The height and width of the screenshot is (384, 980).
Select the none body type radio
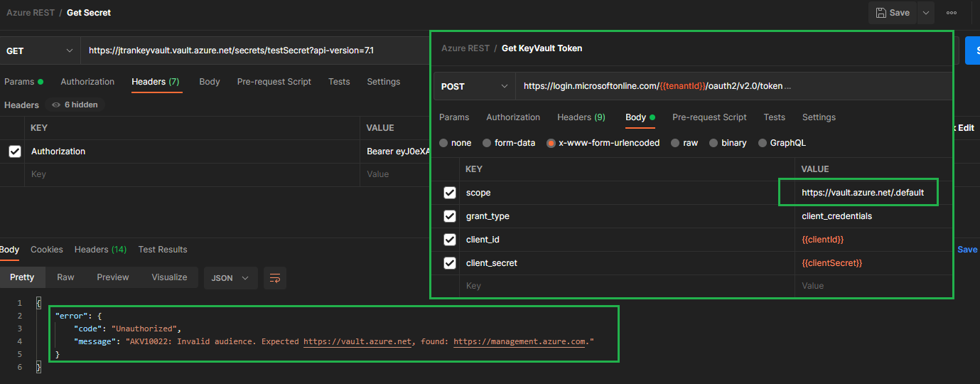(x=443, y=143)
